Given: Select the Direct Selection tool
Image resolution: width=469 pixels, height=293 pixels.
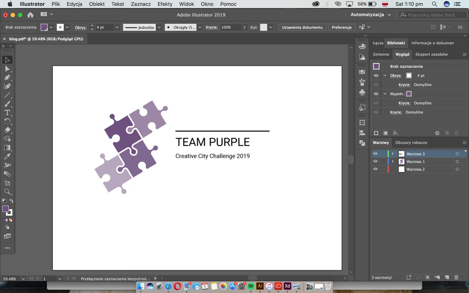Looking at the screenshot, I should pos(7,69).
